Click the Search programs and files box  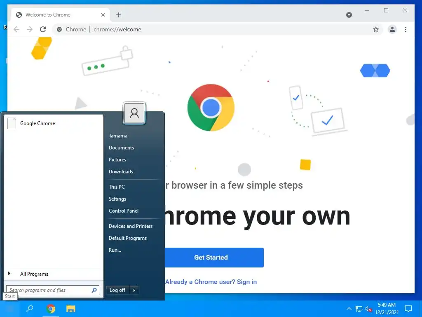tap(53, 290)
